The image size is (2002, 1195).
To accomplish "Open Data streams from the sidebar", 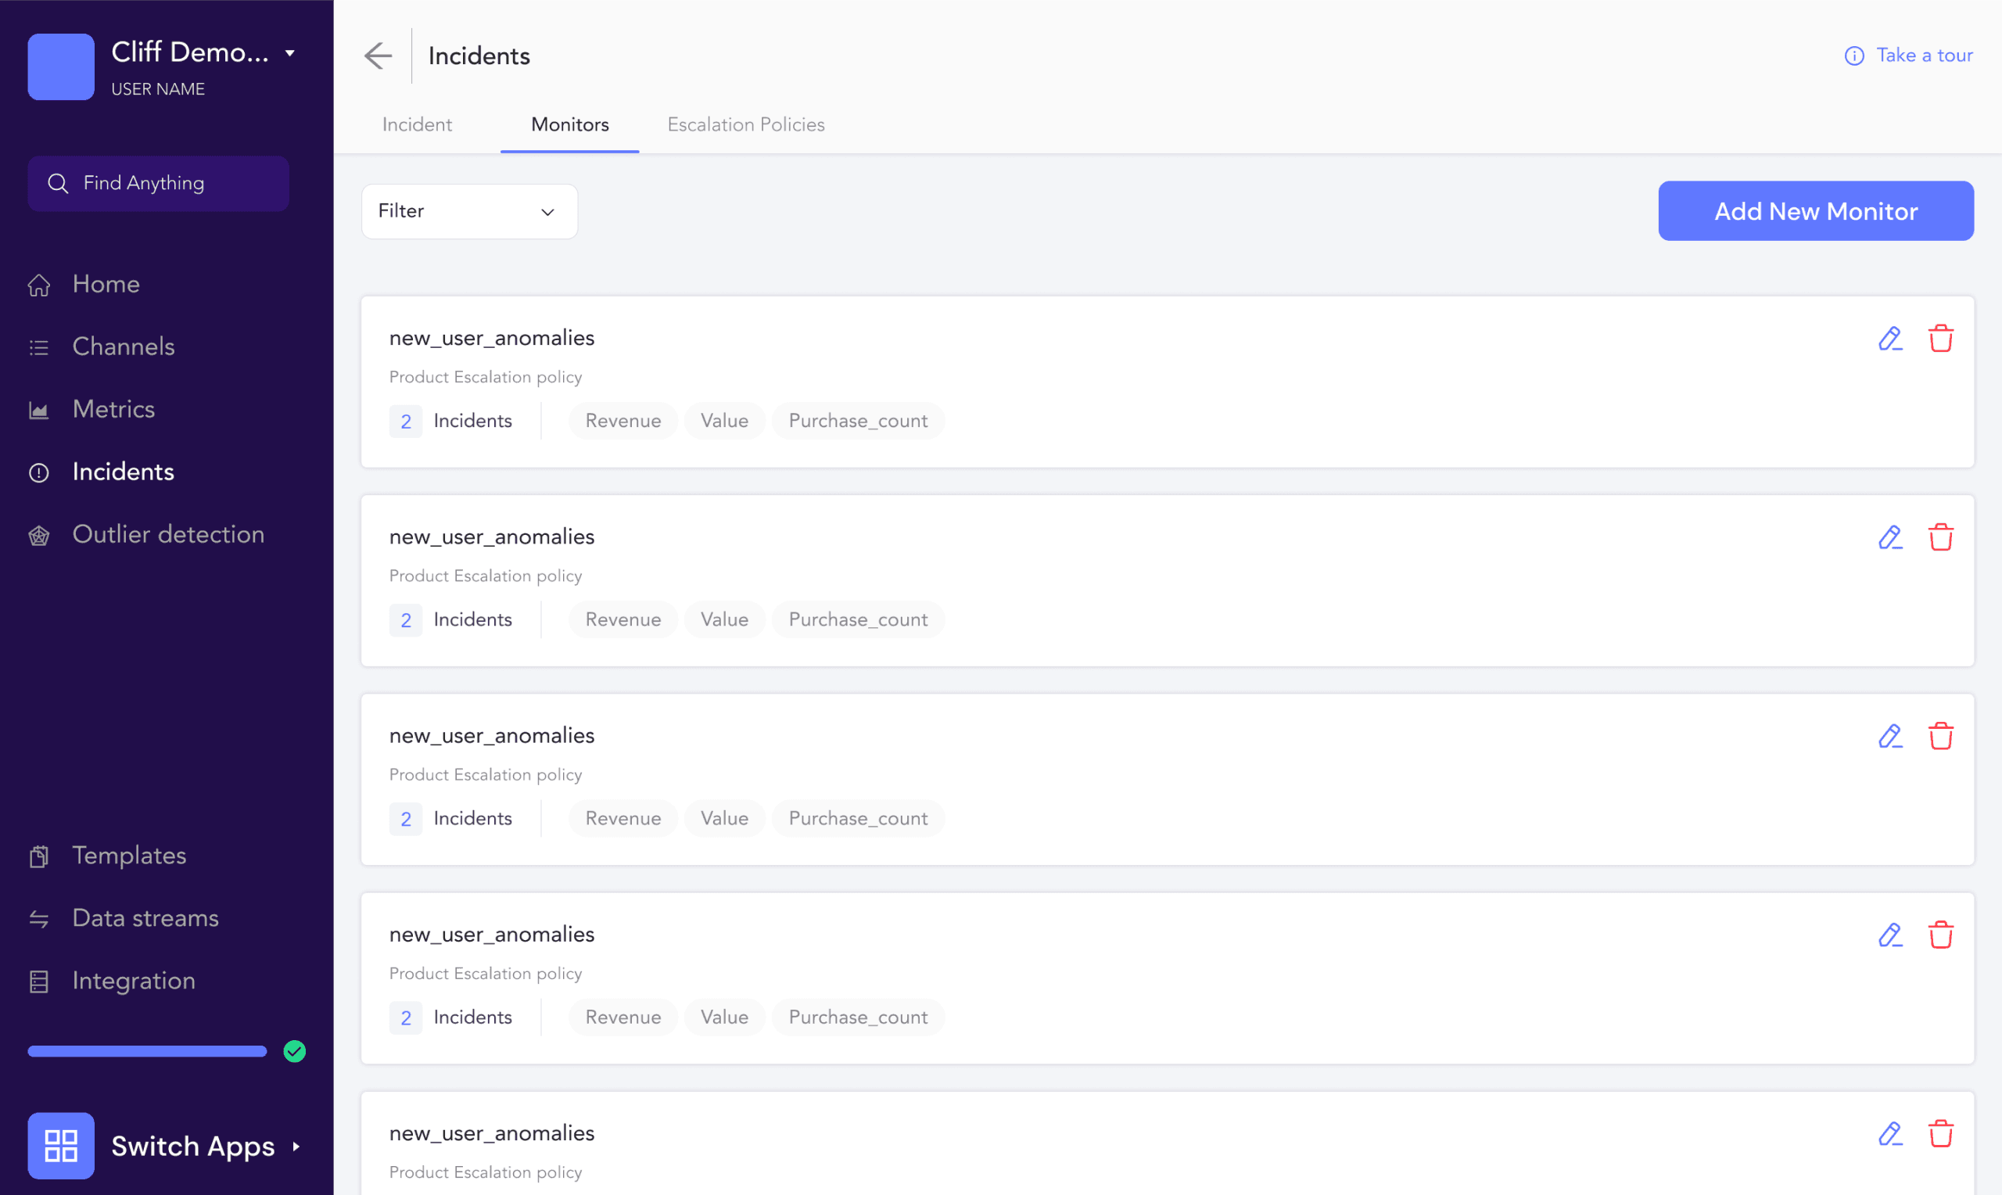I will tap(145, 918).
